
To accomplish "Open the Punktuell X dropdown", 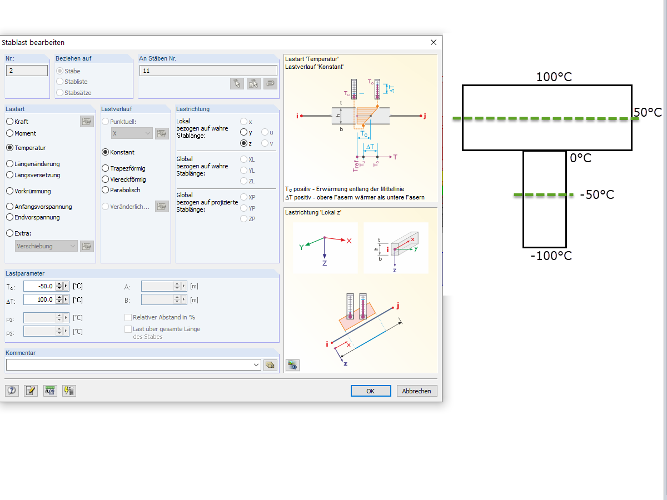I will pos(132,133).
